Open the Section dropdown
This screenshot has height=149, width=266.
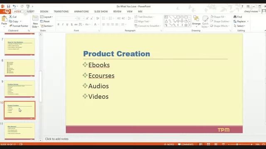[47, 26]
